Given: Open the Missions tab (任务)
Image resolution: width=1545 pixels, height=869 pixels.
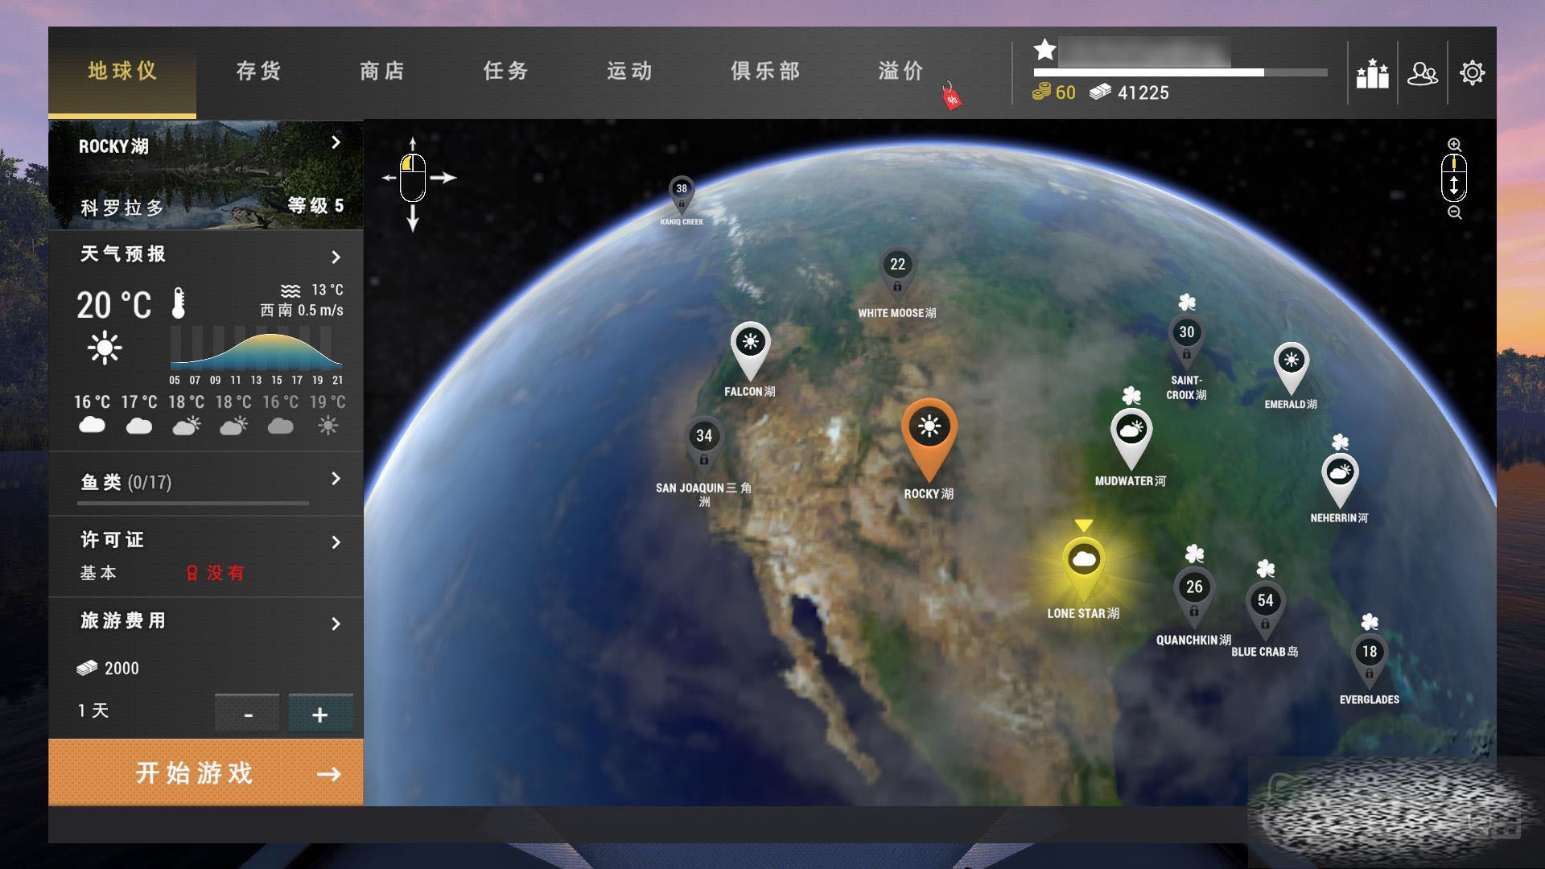Looking at the screenshot, I should click(506, 72).
